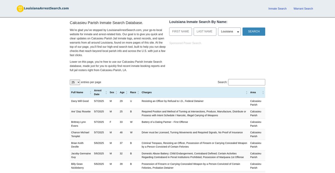Viewport: 335px width, 173px height.
Task: Expand the Louisiana state dropdown
Action: [229, 32]
